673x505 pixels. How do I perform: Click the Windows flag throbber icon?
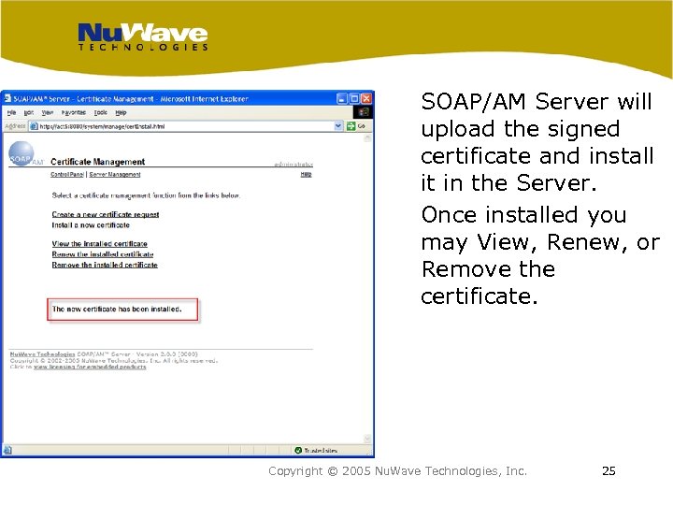coord(363,112)
